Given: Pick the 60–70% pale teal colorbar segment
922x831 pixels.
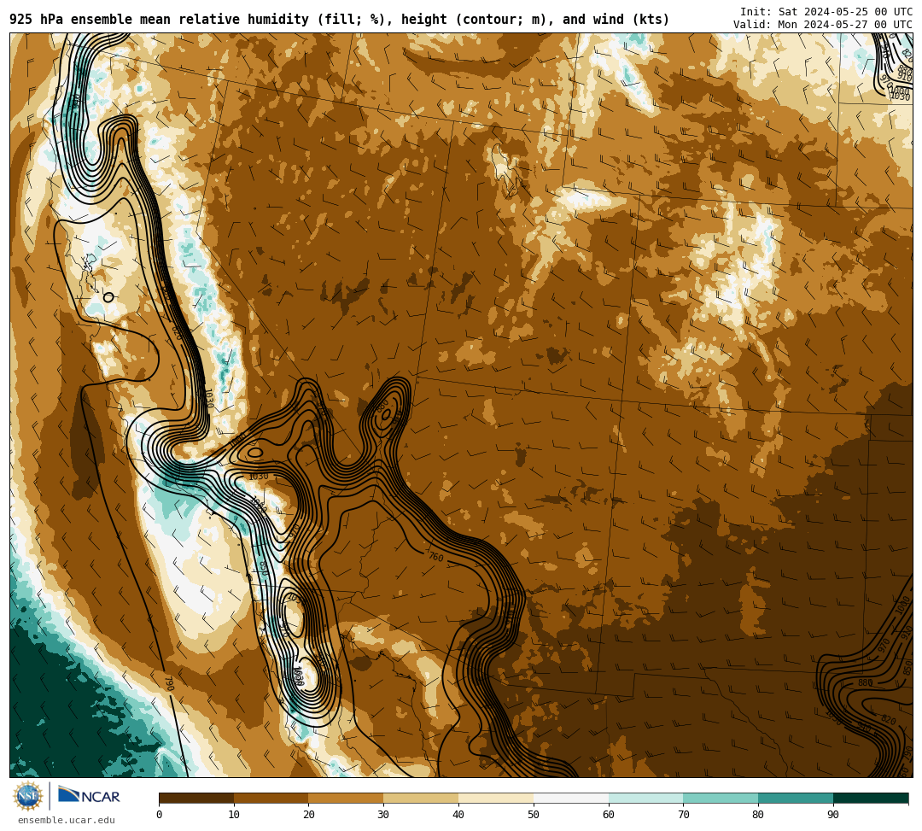Looking at the screenshot, I should tap(645, 798).
